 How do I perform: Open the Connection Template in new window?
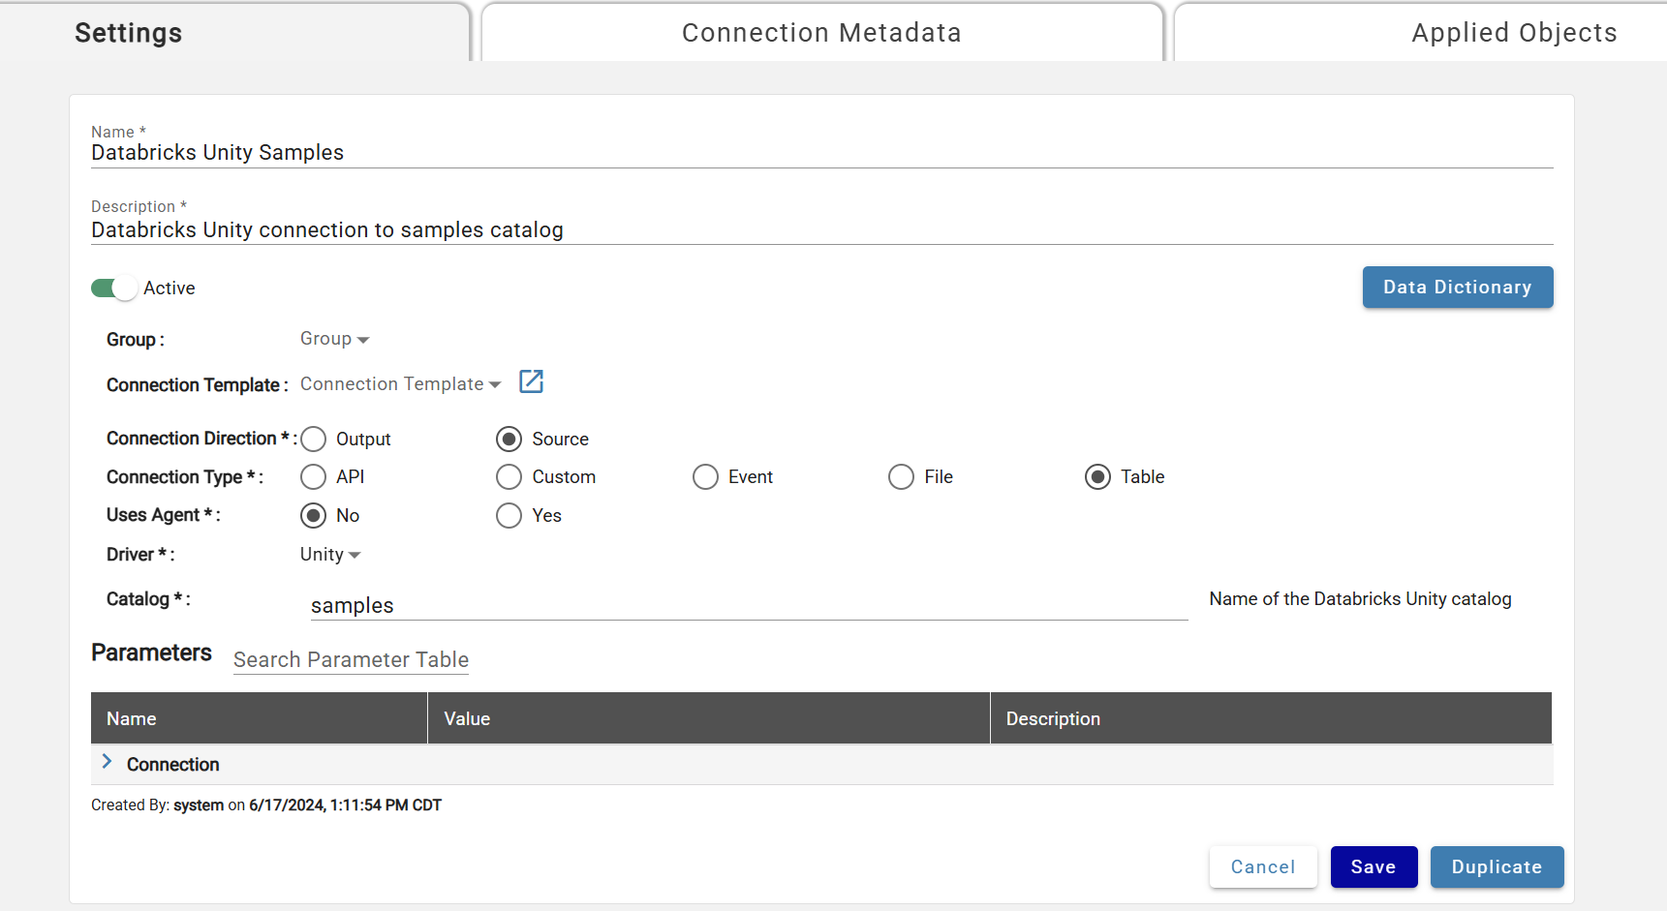tap(531, 381)
